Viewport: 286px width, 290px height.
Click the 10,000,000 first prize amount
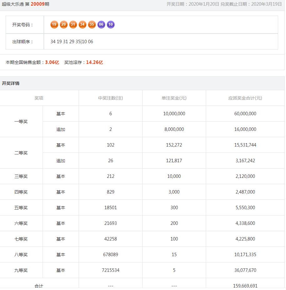174,114
